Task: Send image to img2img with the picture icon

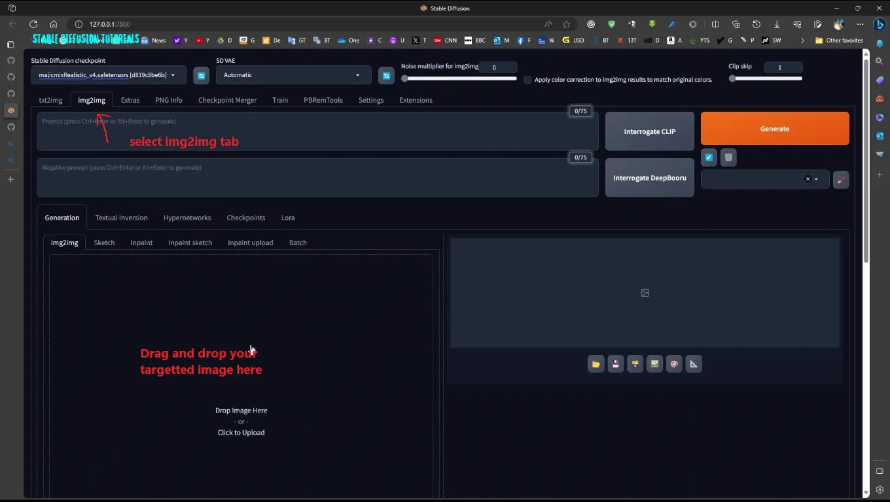Action: tap(654, 364)
